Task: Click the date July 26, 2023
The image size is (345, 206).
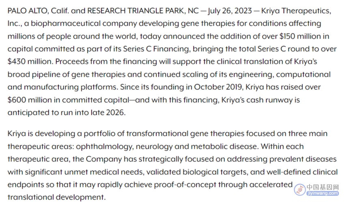Action: 230,11
